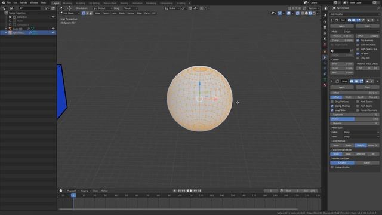Click the move cursor tool icon in header

coord(69,8)
